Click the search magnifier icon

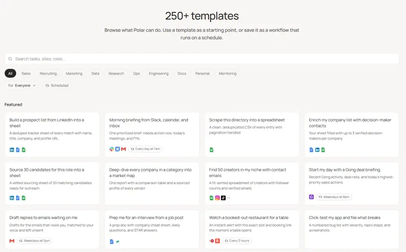pyautogui.click(x=10, y=59)
